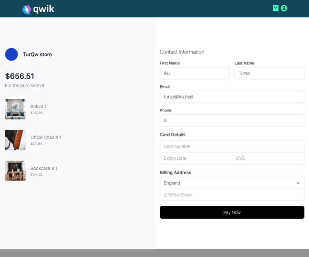Click the 'Email' field label
This screenshot has height=257, width=309.
(165, 86)
